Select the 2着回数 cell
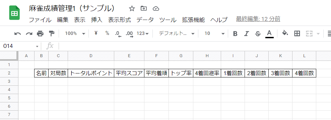Image resolution: width=331 pixels, height=120 pixels. pos(257,73)
